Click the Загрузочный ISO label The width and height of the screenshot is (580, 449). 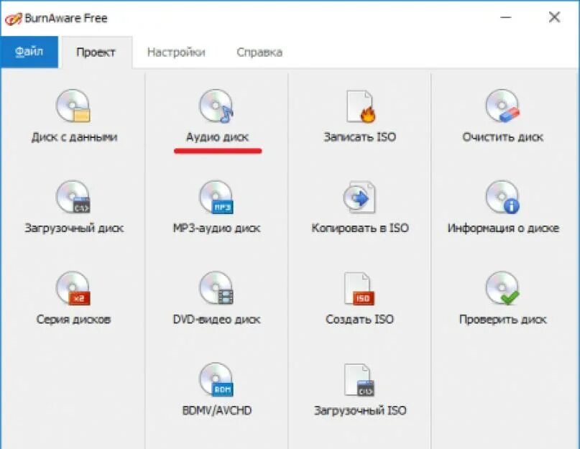pyautogui.click(x=360, y=410)
